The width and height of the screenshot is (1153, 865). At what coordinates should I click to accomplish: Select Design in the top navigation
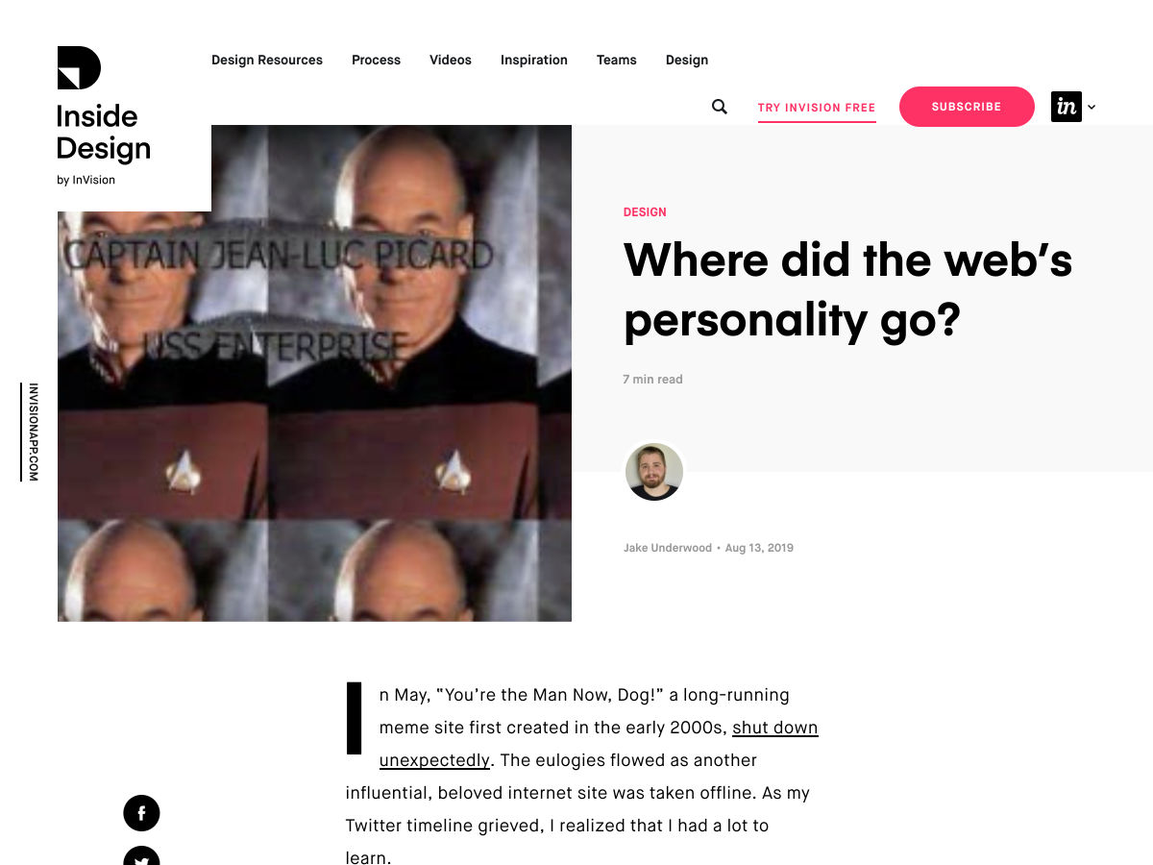[x=687, y=60]
